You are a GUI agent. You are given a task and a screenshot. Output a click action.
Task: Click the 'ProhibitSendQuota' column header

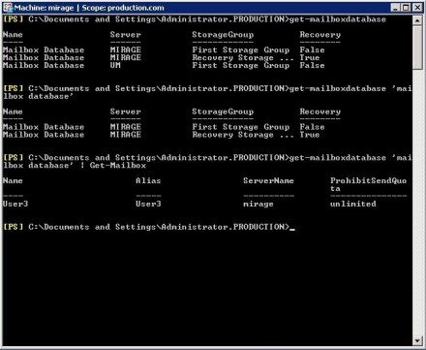click(x=368, y=184)
